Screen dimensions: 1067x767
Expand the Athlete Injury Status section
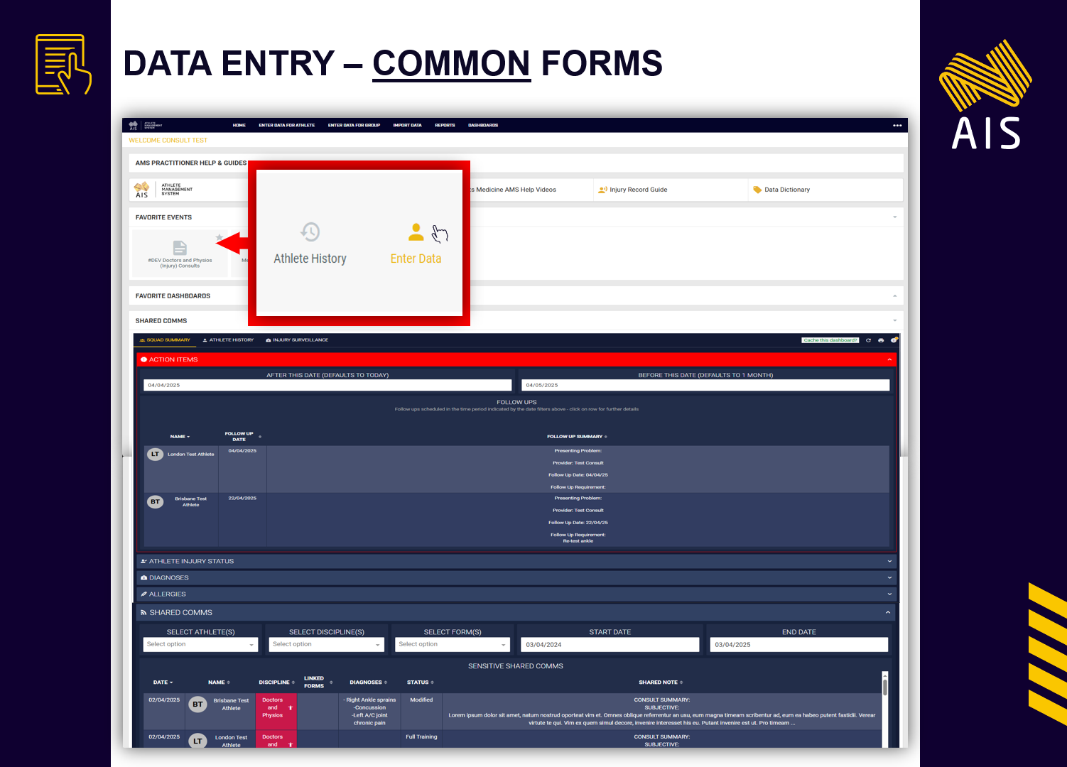tap(889, 561)
